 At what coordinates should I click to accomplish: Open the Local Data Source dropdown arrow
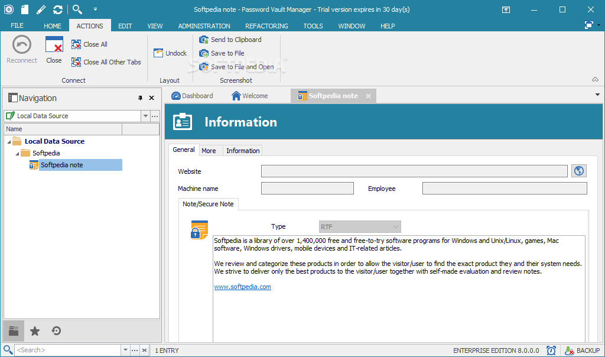[x=145, y=116]
